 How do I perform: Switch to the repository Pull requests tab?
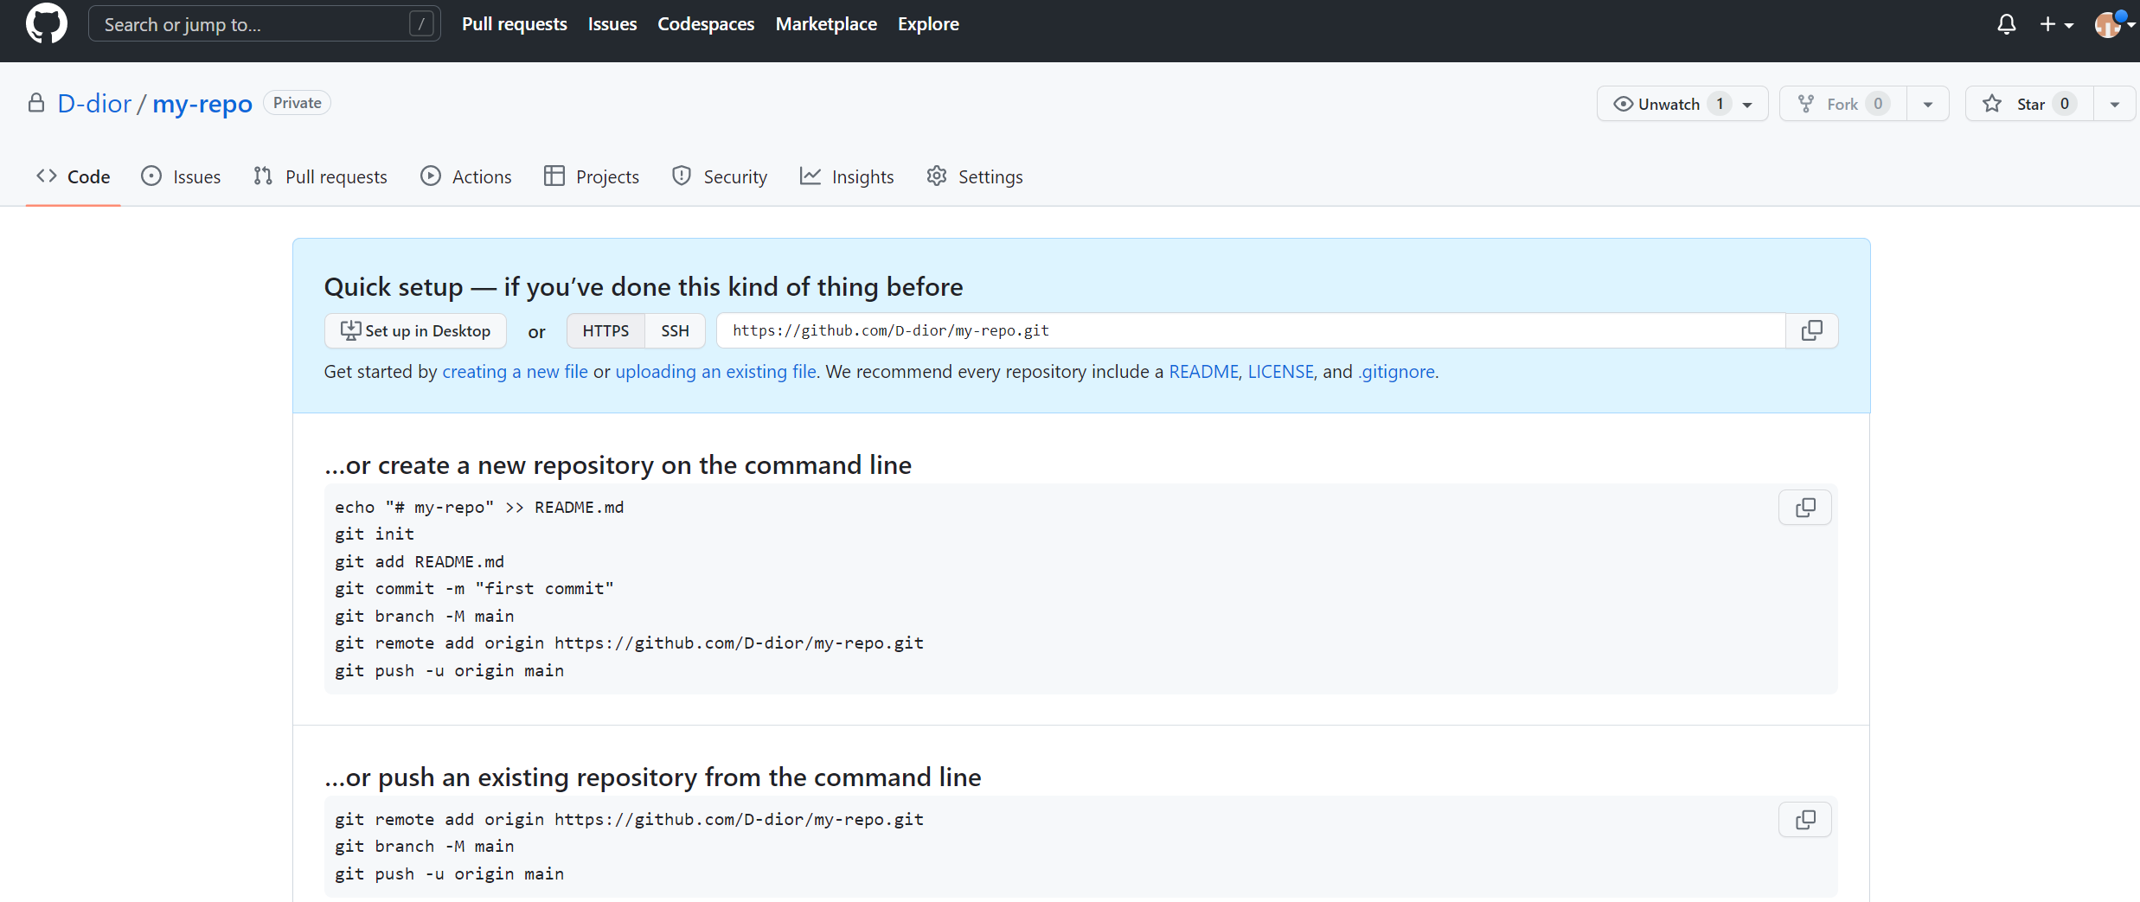coord(320,176)
